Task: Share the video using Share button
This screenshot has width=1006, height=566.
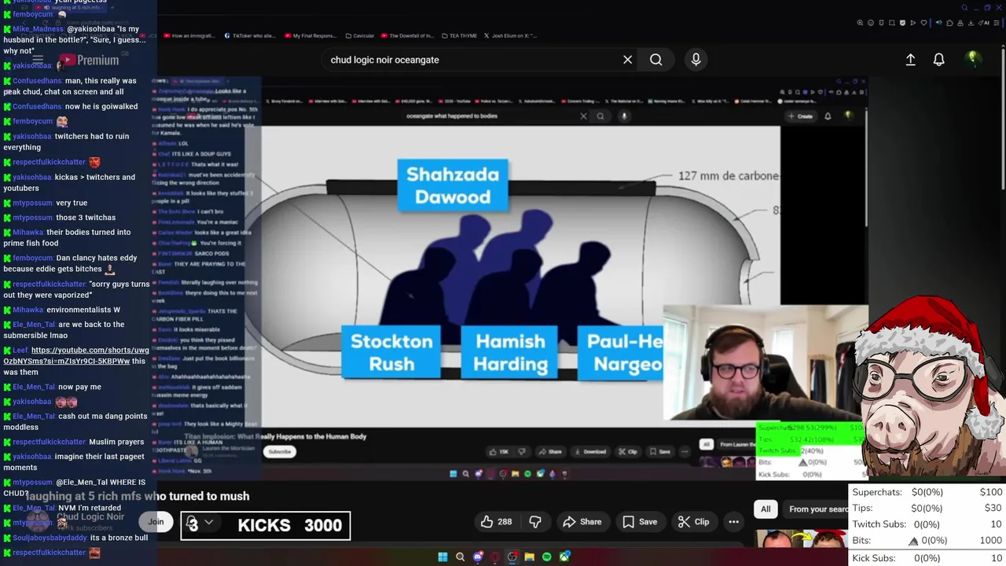Action: pyautogui.click(x=582, y=521)
